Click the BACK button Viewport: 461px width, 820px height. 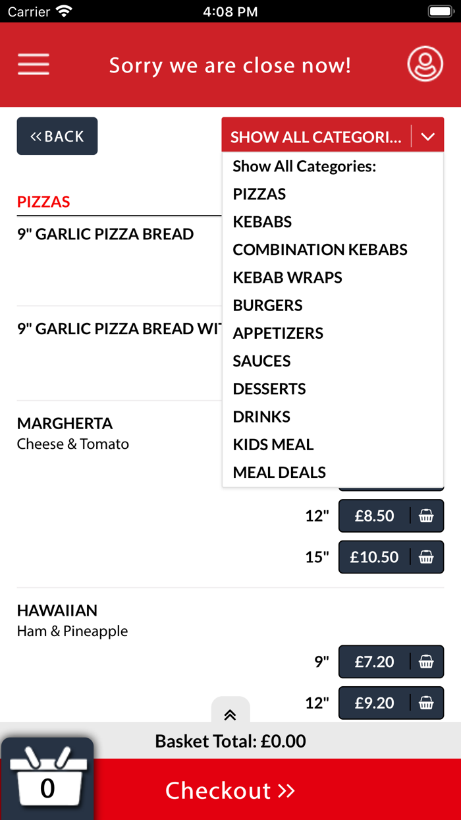pos(57,136)
